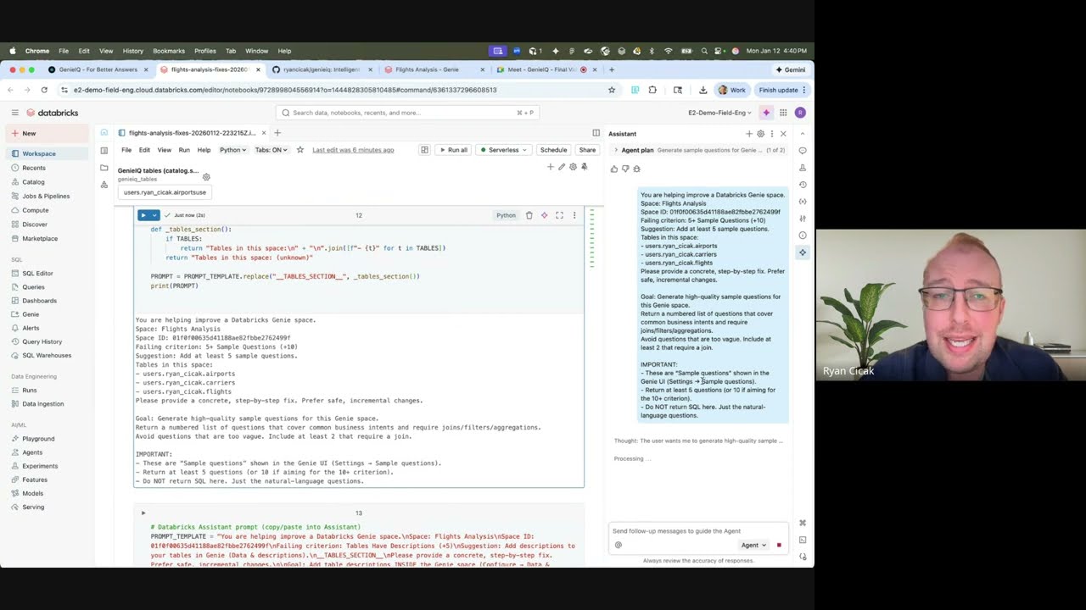
Task: Stop the Assistant with the red stop button
Action: pos(779,545)
